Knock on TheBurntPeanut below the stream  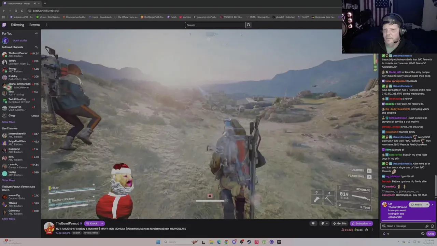click(92, 223)
